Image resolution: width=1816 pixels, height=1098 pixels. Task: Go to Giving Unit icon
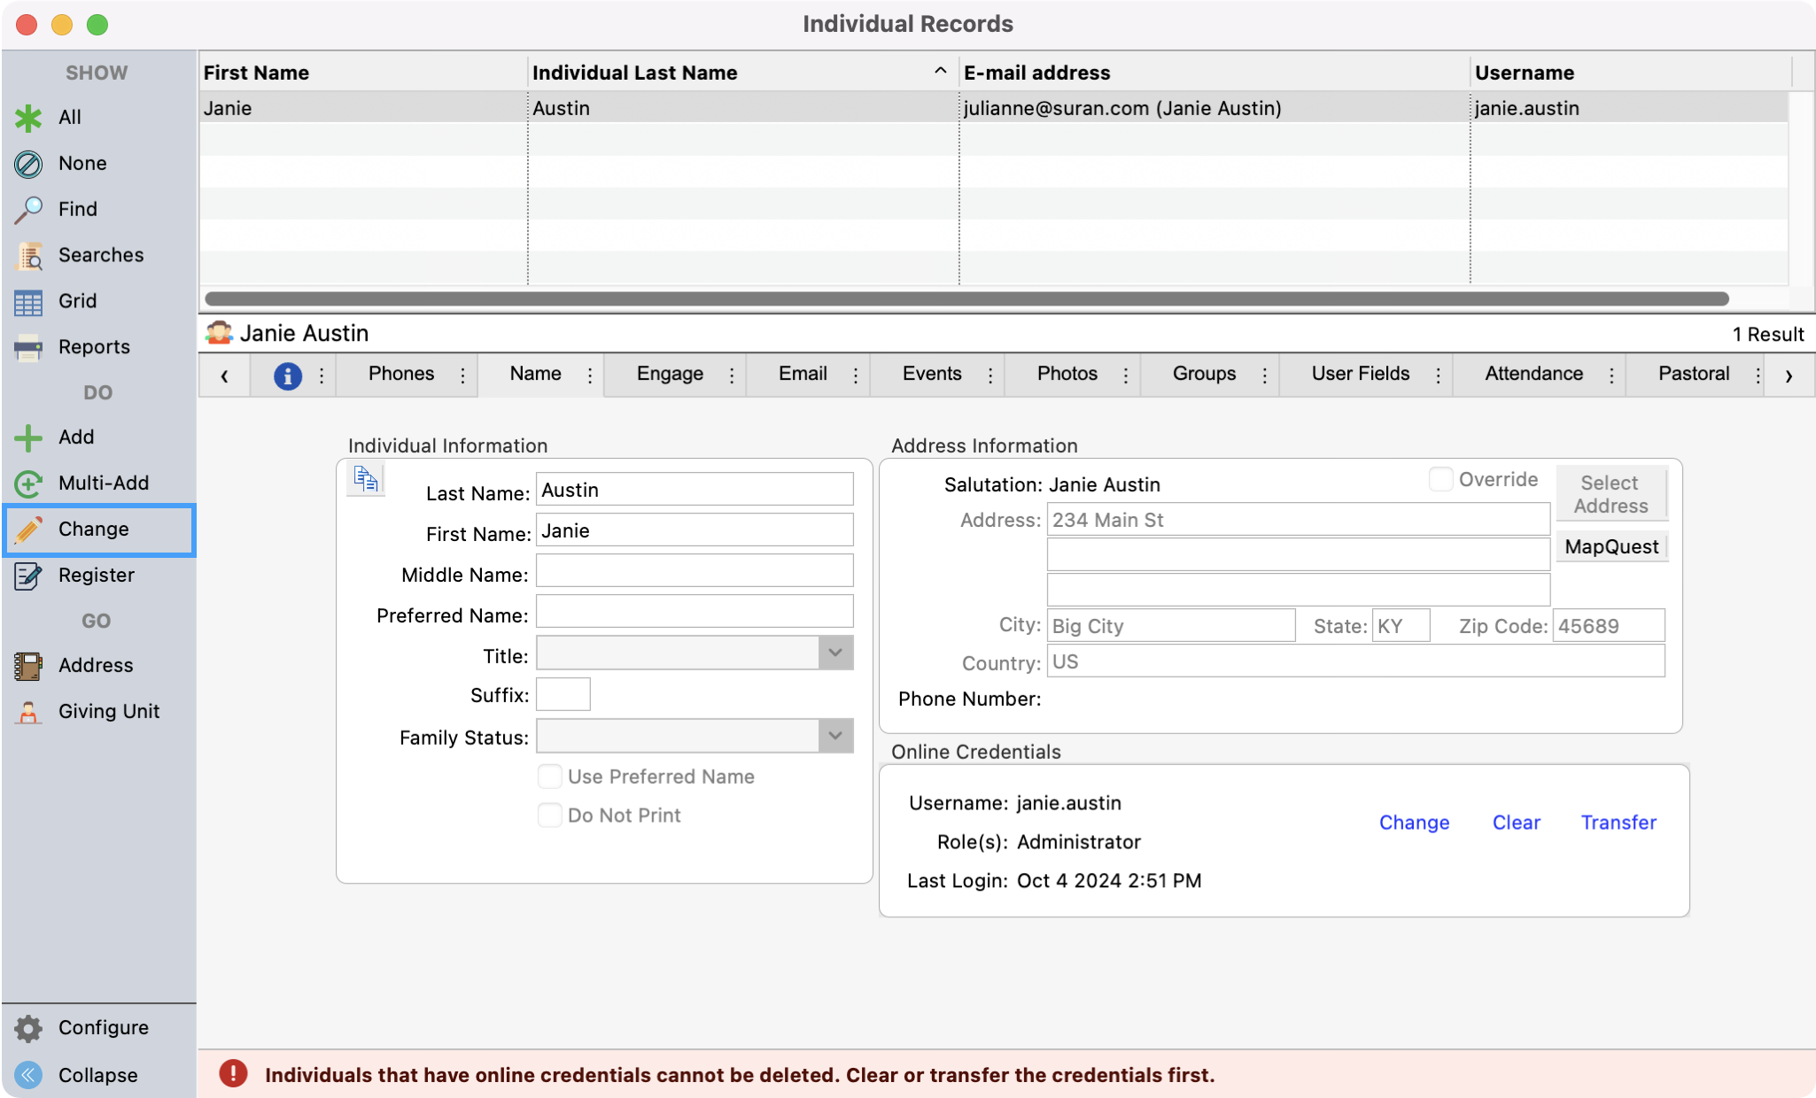point(28,712)
